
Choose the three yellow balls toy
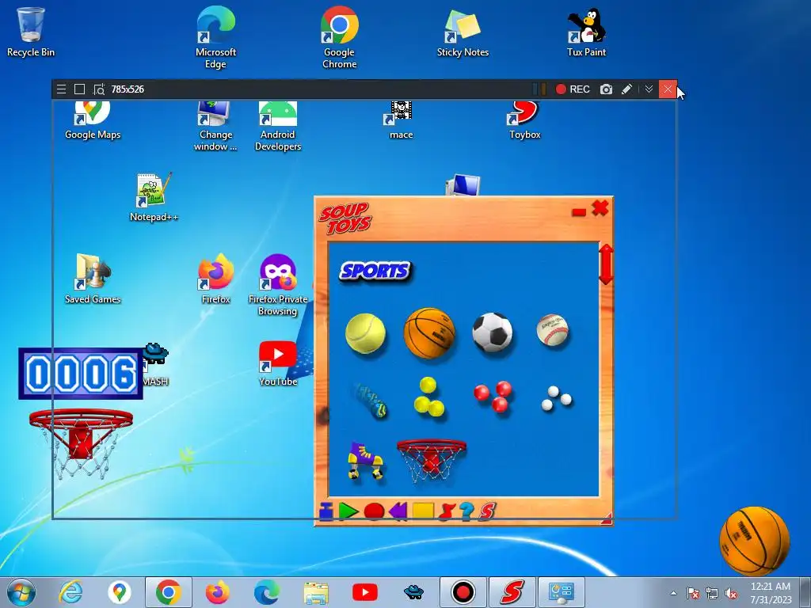[x=428, y=397]
